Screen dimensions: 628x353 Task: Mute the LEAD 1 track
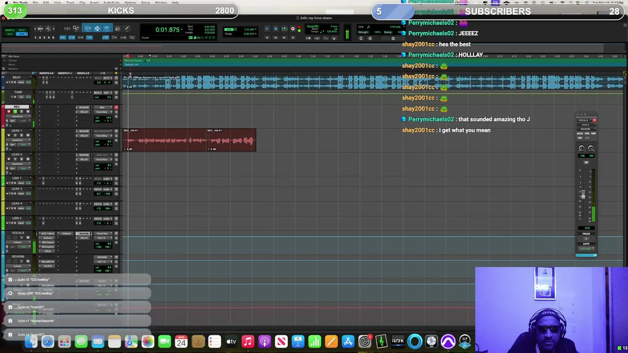[x=28, y=135]
